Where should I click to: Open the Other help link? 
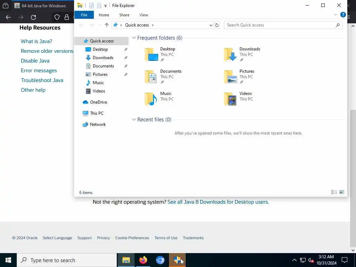pos(33,90)
